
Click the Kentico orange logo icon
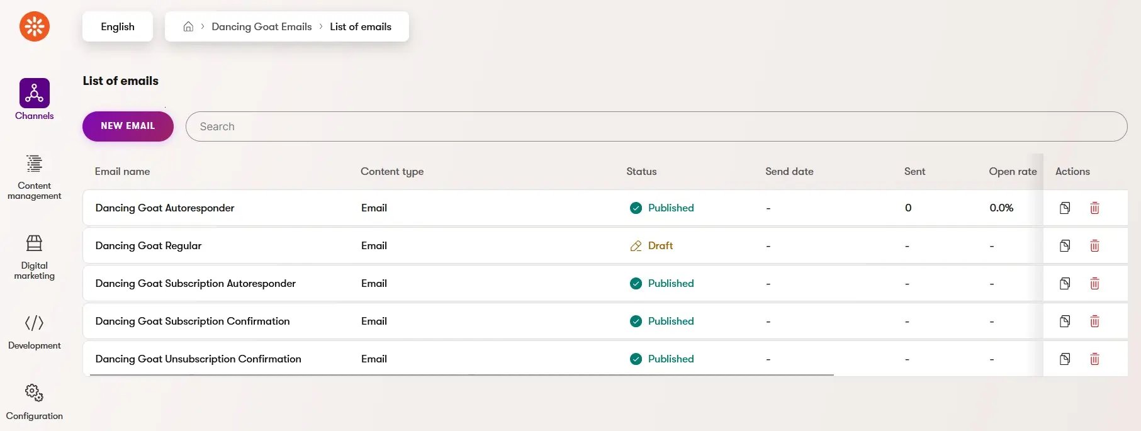pos(34,26)
